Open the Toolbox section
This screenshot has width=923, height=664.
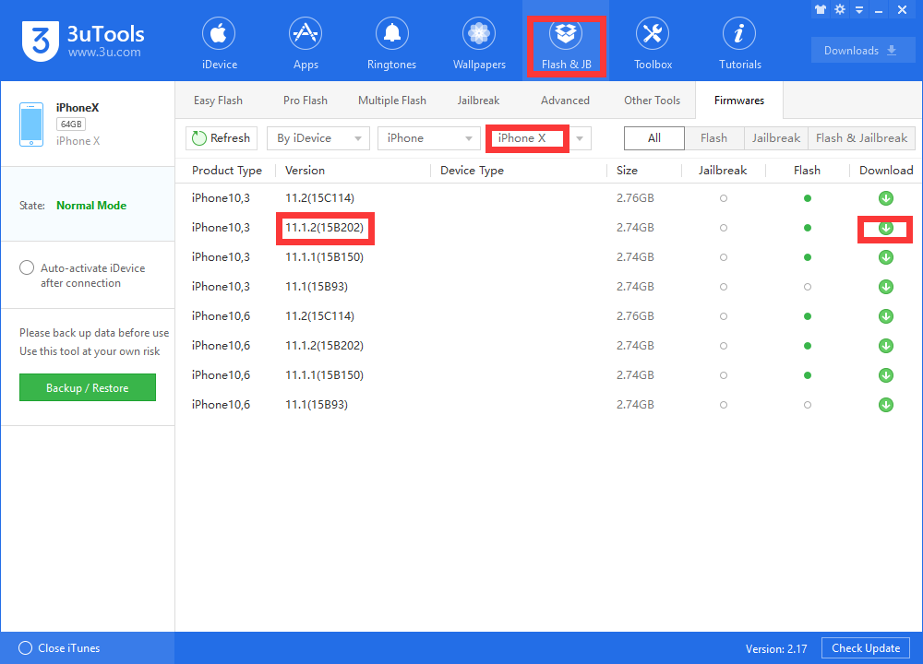[653, 44]
